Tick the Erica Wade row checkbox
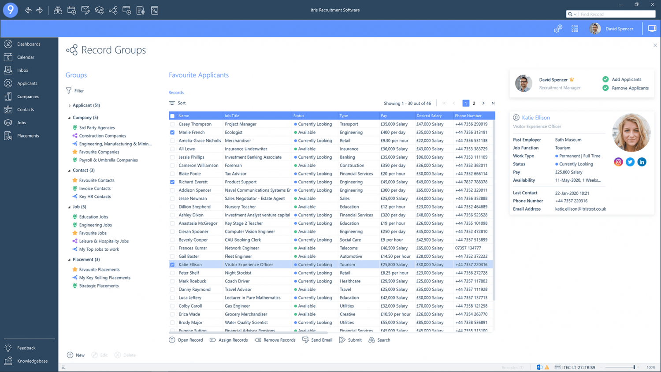Screen dimensions: 661x372 pos(172,314)
